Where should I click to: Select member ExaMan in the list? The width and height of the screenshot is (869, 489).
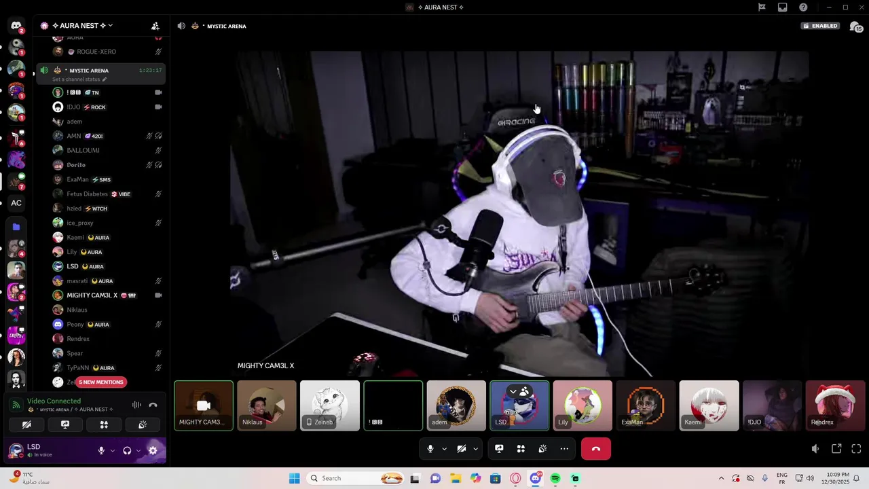pyautogui.click(x=108, y=179)
